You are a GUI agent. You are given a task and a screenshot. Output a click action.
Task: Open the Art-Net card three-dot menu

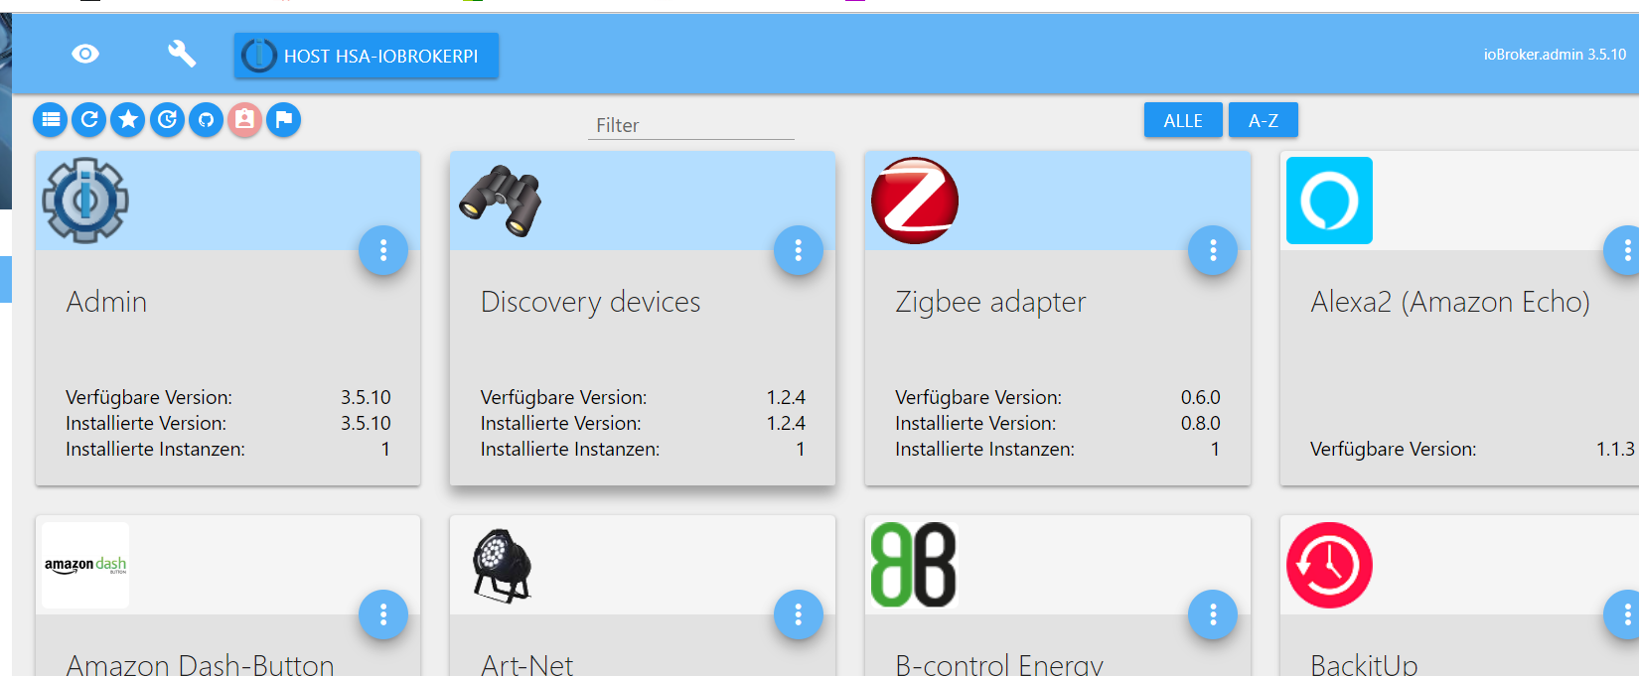tap(799, 615)
